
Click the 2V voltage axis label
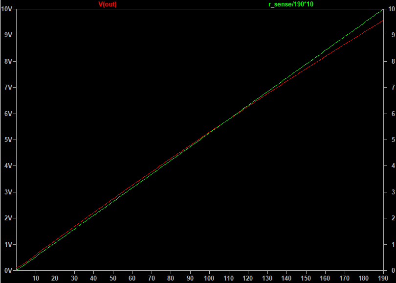point(9,218)
